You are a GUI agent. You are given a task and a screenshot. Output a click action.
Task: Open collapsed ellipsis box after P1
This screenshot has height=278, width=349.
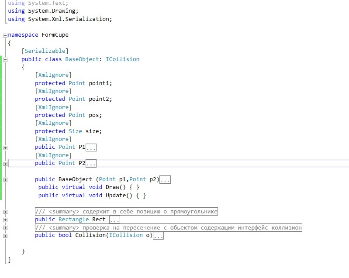(91, 148)
